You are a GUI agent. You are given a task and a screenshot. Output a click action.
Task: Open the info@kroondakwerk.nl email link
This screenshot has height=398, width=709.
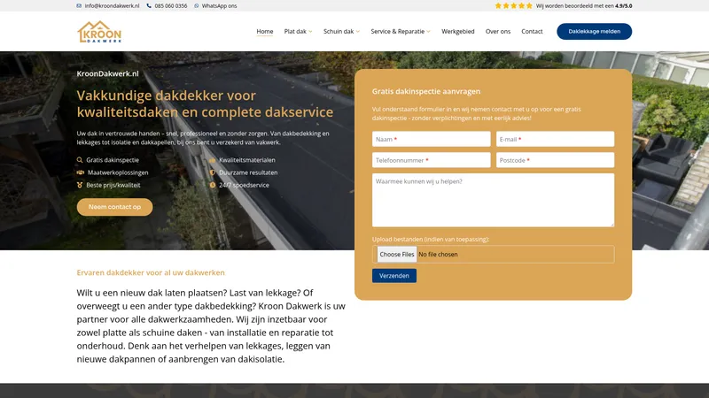pos(113,6)
